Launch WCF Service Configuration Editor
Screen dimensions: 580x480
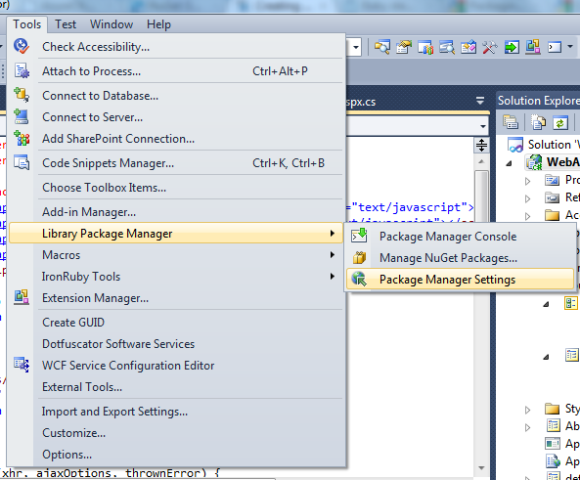176,365
